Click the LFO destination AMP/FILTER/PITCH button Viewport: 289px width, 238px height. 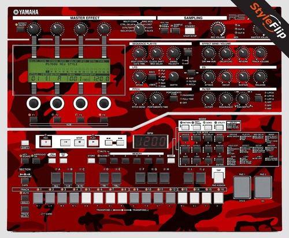pyautogui.click(x=191, y=73)
